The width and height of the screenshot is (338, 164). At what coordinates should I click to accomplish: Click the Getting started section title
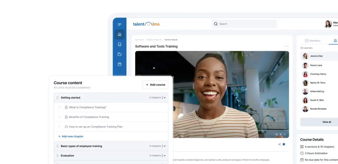tap(71, 98)
